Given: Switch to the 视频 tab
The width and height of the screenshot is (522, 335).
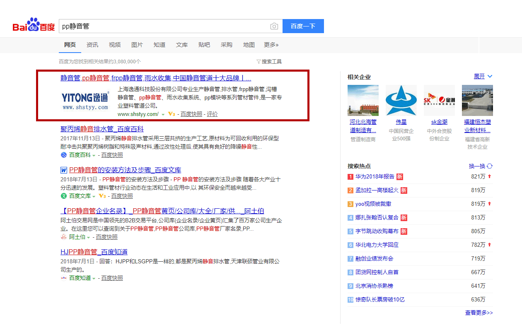Looking at the screenshot, I should (x=115, y=45).
